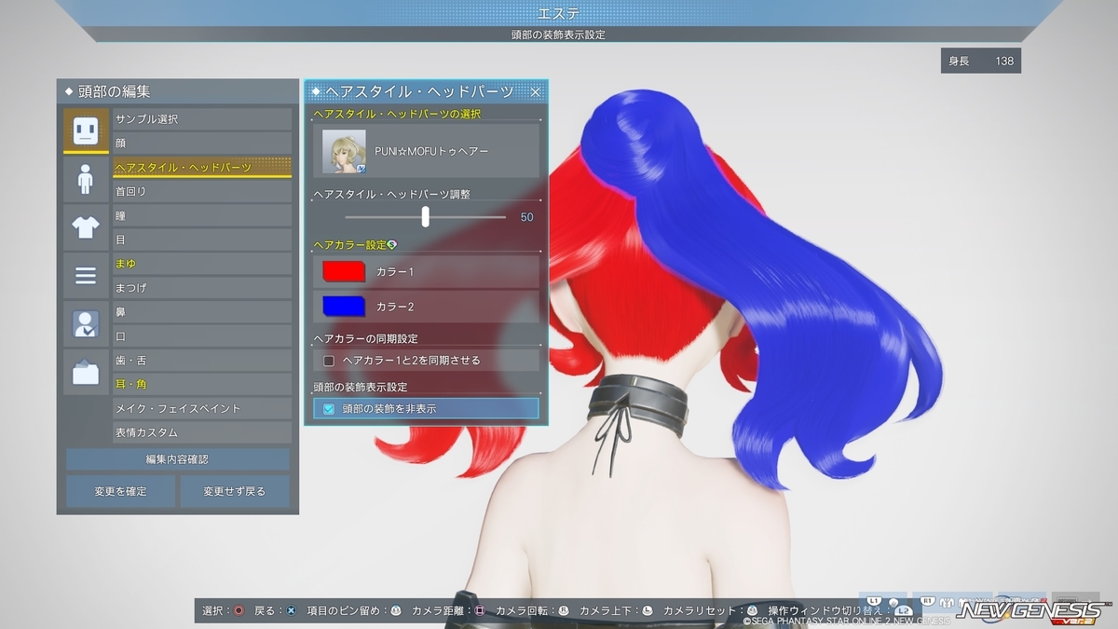Click the ヘアカラー設定 section label
Viewport: 1118px width, 629px height.
[349, 245]
